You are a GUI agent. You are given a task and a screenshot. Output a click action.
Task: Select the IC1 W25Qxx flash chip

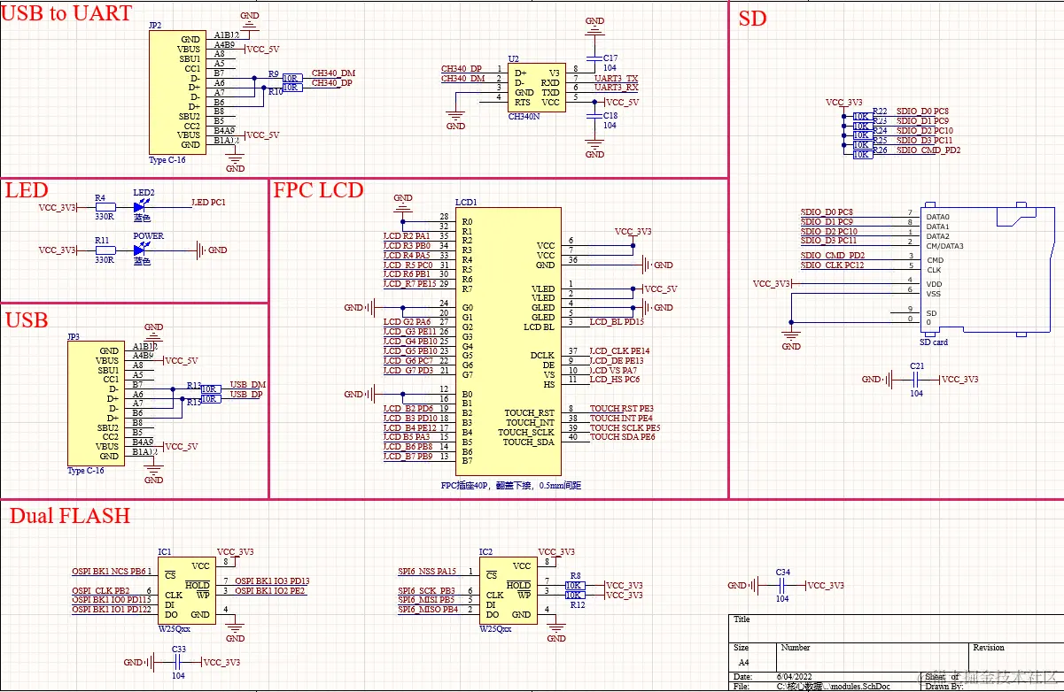click(x=187, y=590)
